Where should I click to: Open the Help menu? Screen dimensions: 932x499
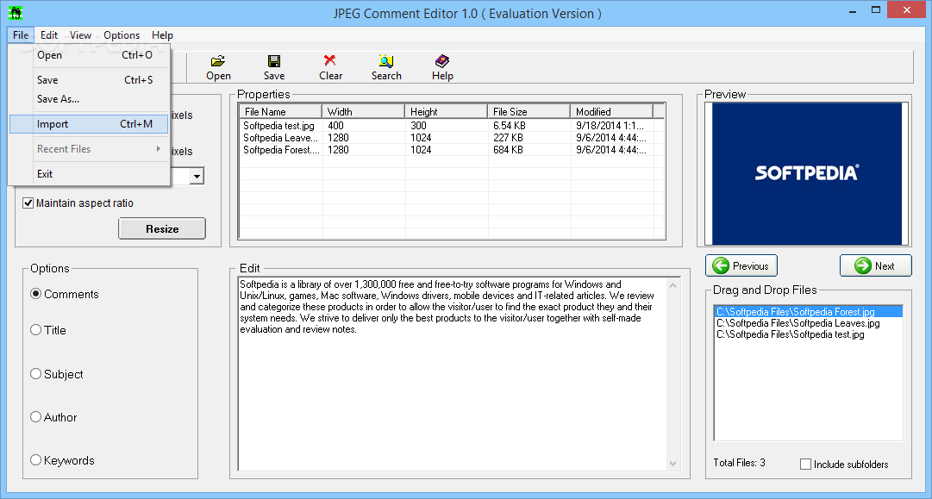tap(162, 35)
